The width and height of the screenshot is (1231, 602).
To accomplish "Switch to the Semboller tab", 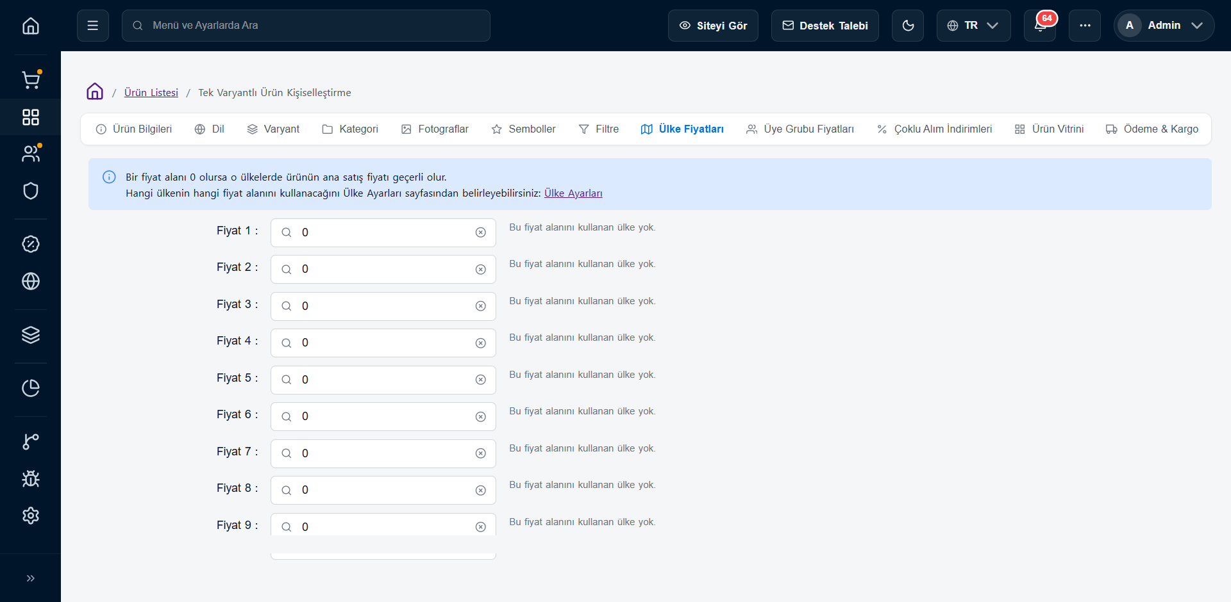I will (523, 129).
